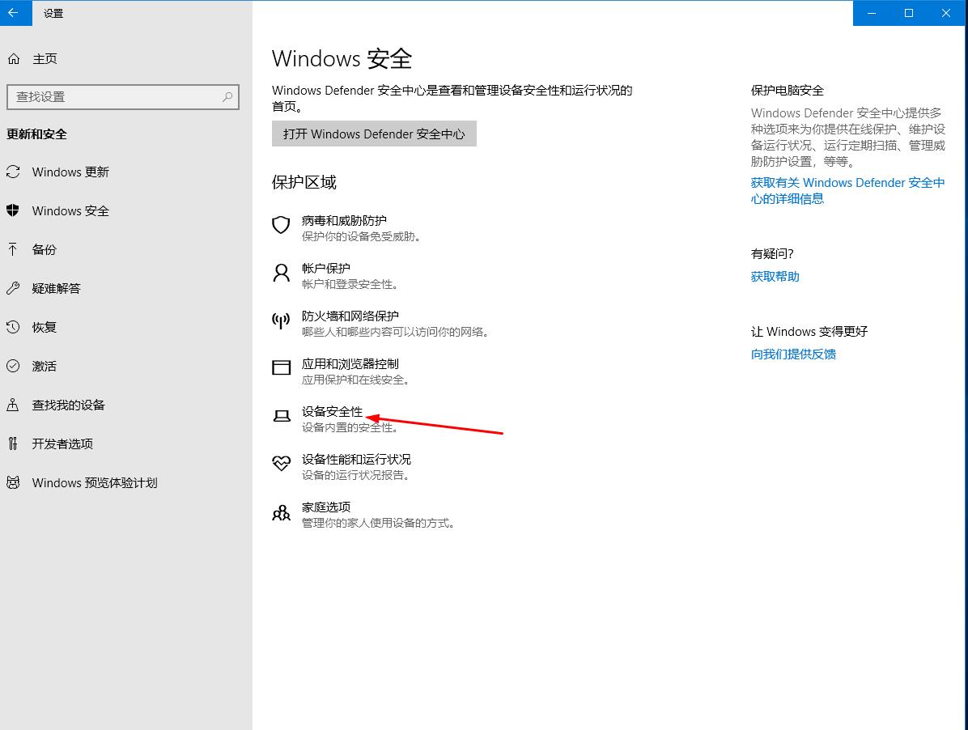Click the 向我们提供反馈 link
Viewport: 968px width, 730px height.
793,354
